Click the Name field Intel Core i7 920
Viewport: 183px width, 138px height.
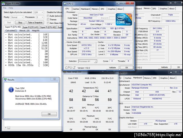point(96,15)
